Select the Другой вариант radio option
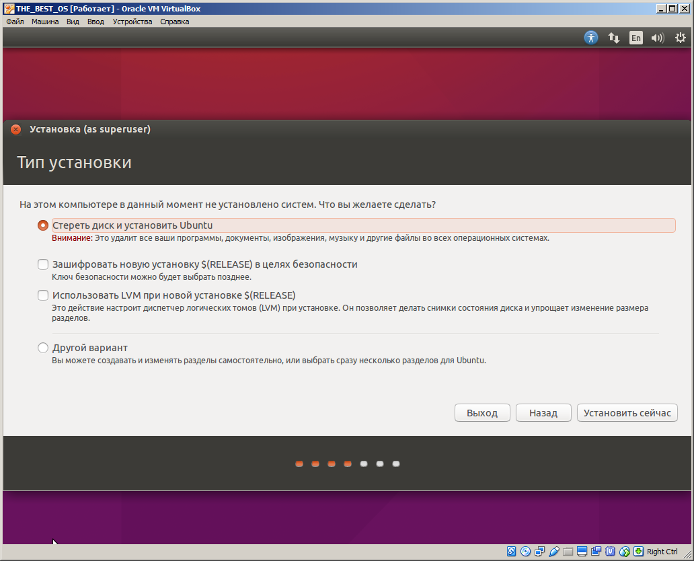694x561 pixels. [x=43, y=348]
